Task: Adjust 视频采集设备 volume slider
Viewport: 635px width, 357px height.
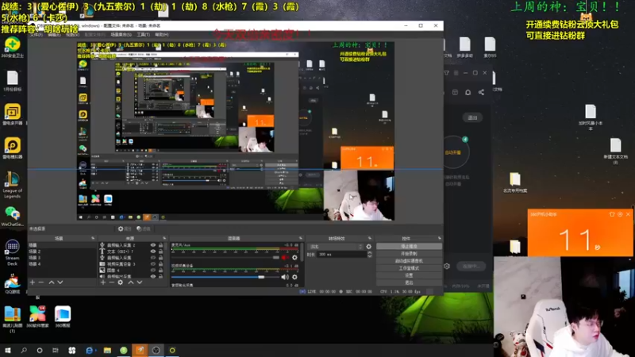Action: coord(225,277)
